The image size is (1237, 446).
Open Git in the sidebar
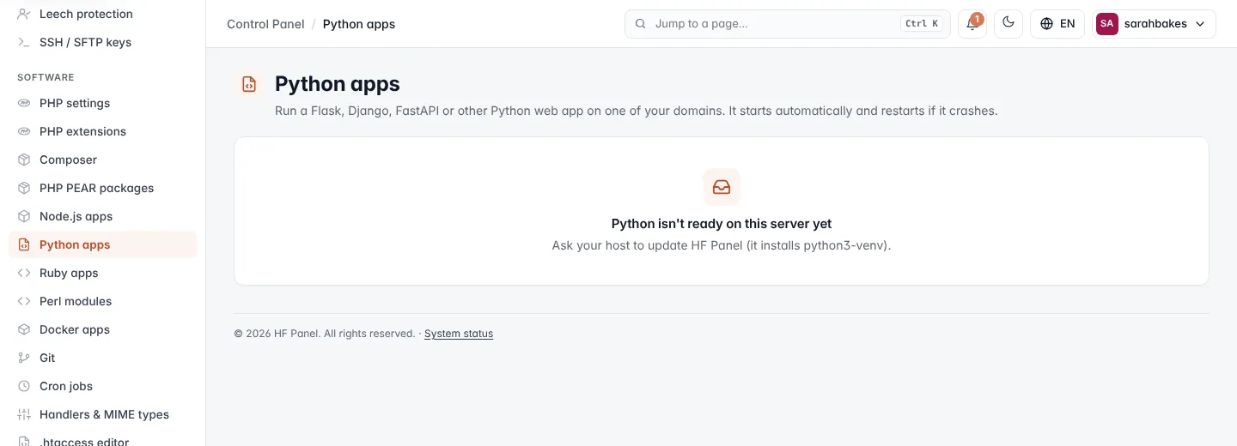103,358
